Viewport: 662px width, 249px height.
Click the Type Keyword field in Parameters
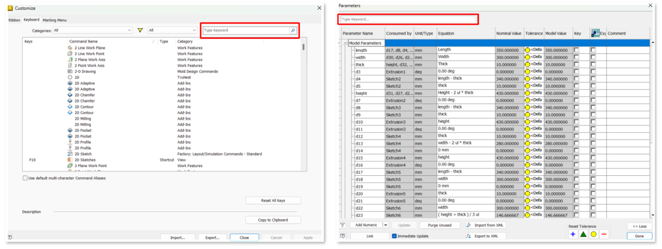tap(408, 19)
